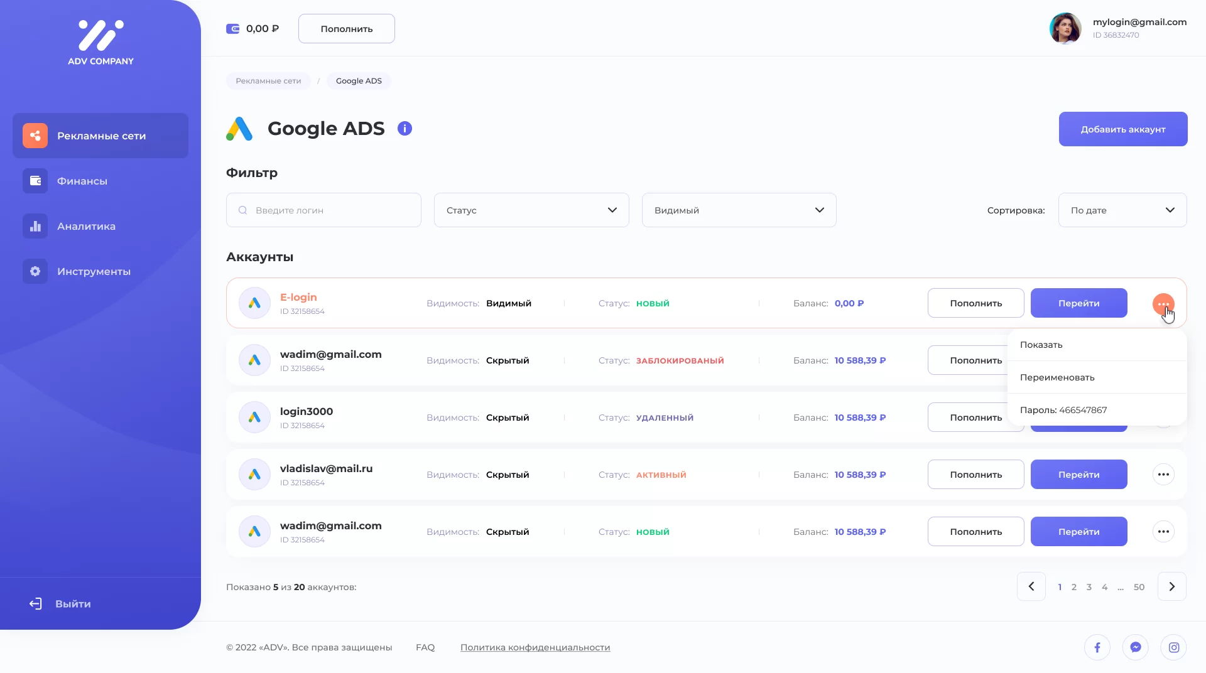The image size is (1206, 673).
Task: Click the search icon in login field
Action: tap(242, 210)
